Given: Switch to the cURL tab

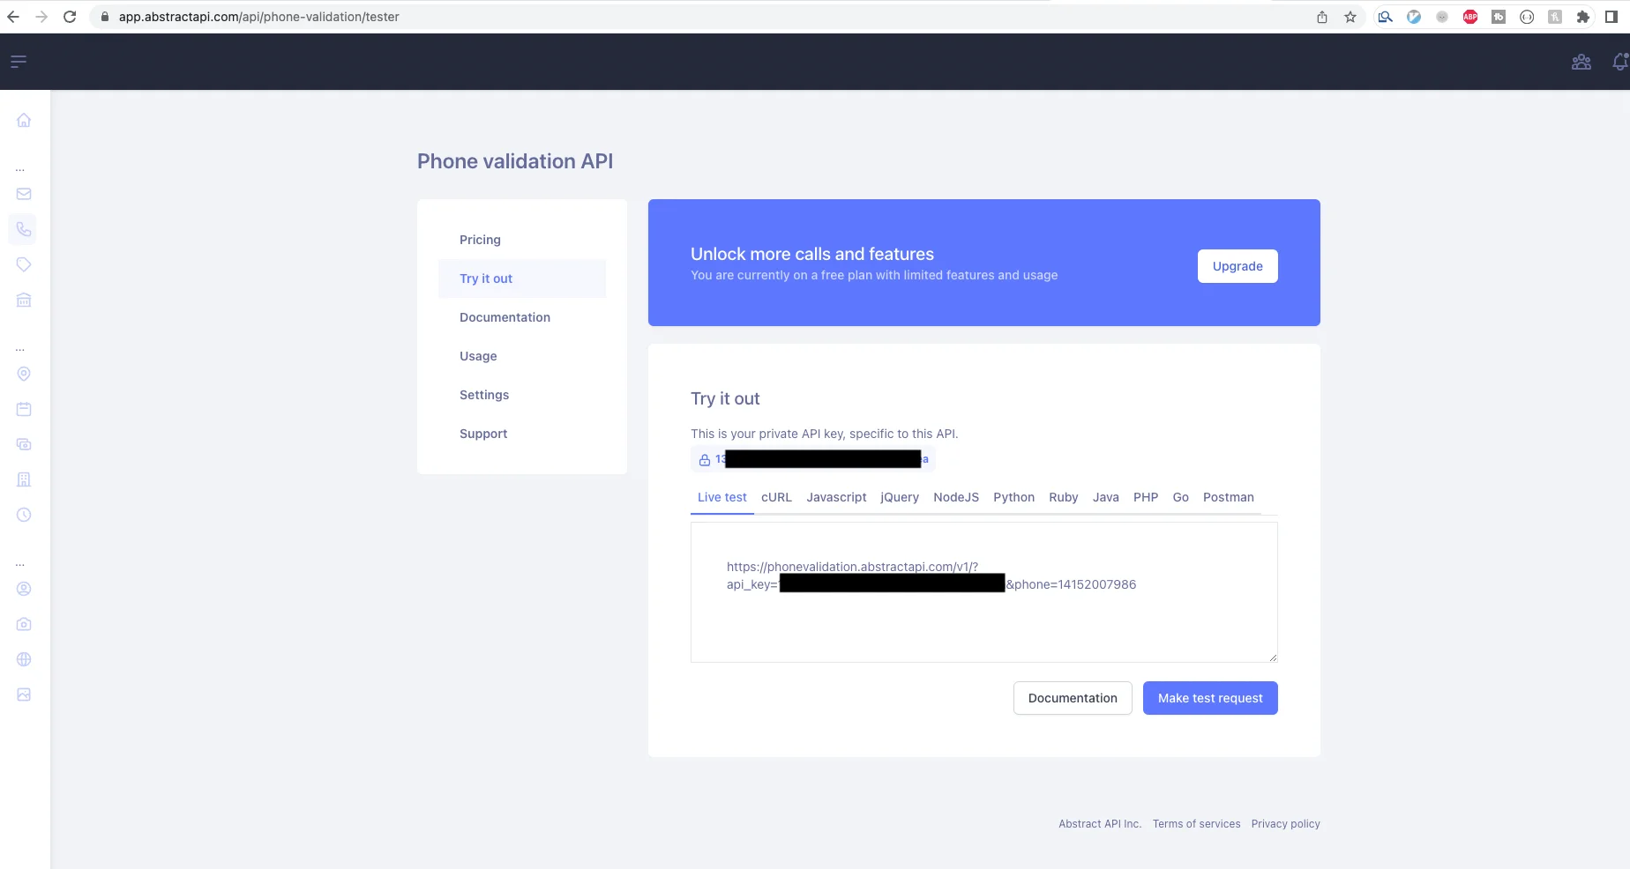Looking at the screenshot, I should pyautogui.click(x=775, y=497).
